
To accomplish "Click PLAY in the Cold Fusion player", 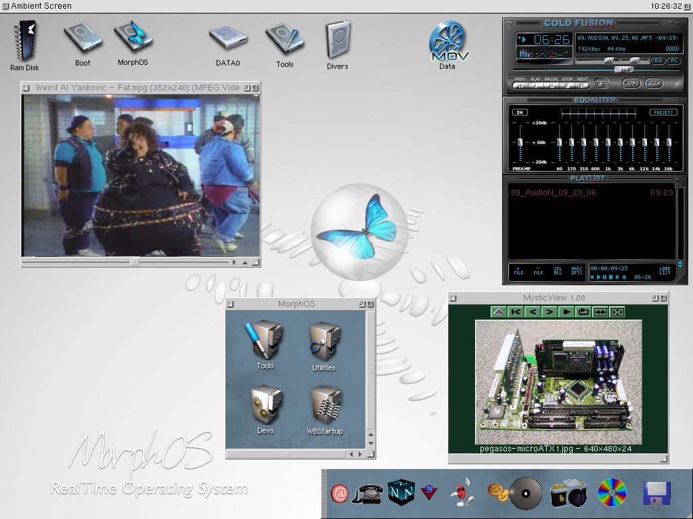I will click(x=536, y=85).
